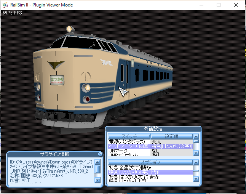Click the 交流 setting value
Screen dimensions: 246x194
(x=156, y=142)
